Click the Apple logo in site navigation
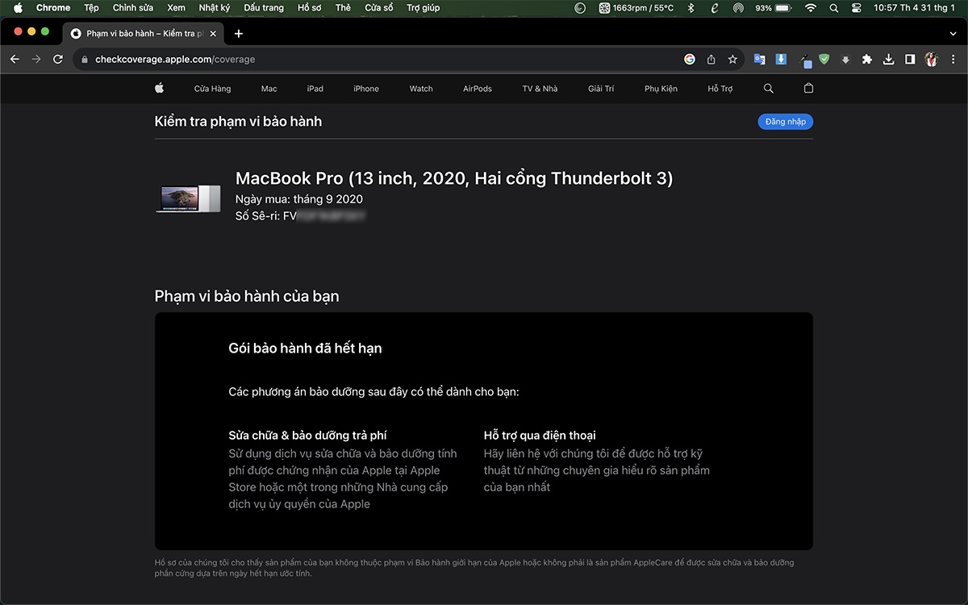The height and width of the screenshot is (605, 968). click(160, 88)
